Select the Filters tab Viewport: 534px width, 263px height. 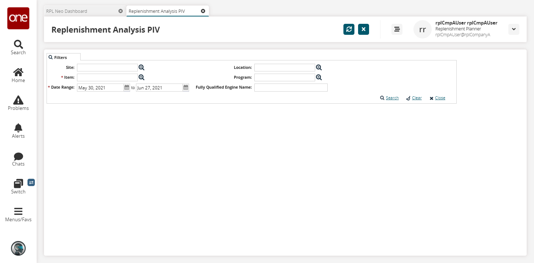pos(64,58)
